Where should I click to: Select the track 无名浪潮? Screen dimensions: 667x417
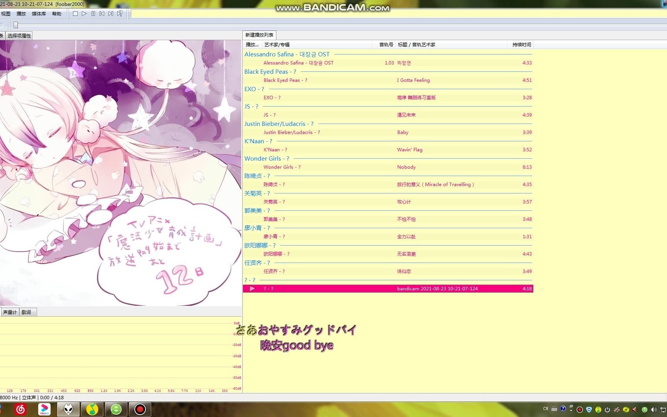[x=406, y=254]
